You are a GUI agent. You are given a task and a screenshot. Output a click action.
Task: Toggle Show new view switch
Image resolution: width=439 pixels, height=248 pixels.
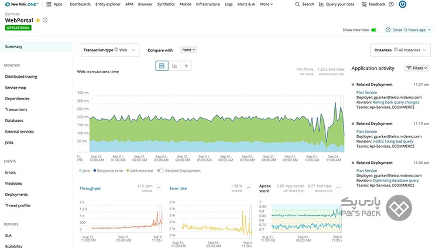coord(375,30)
